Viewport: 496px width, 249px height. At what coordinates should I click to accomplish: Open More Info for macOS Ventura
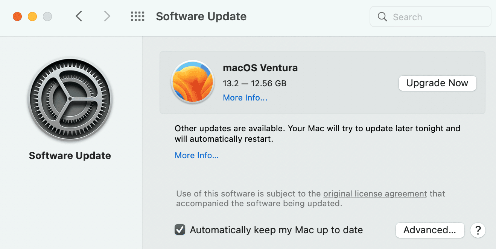[245, 97]
